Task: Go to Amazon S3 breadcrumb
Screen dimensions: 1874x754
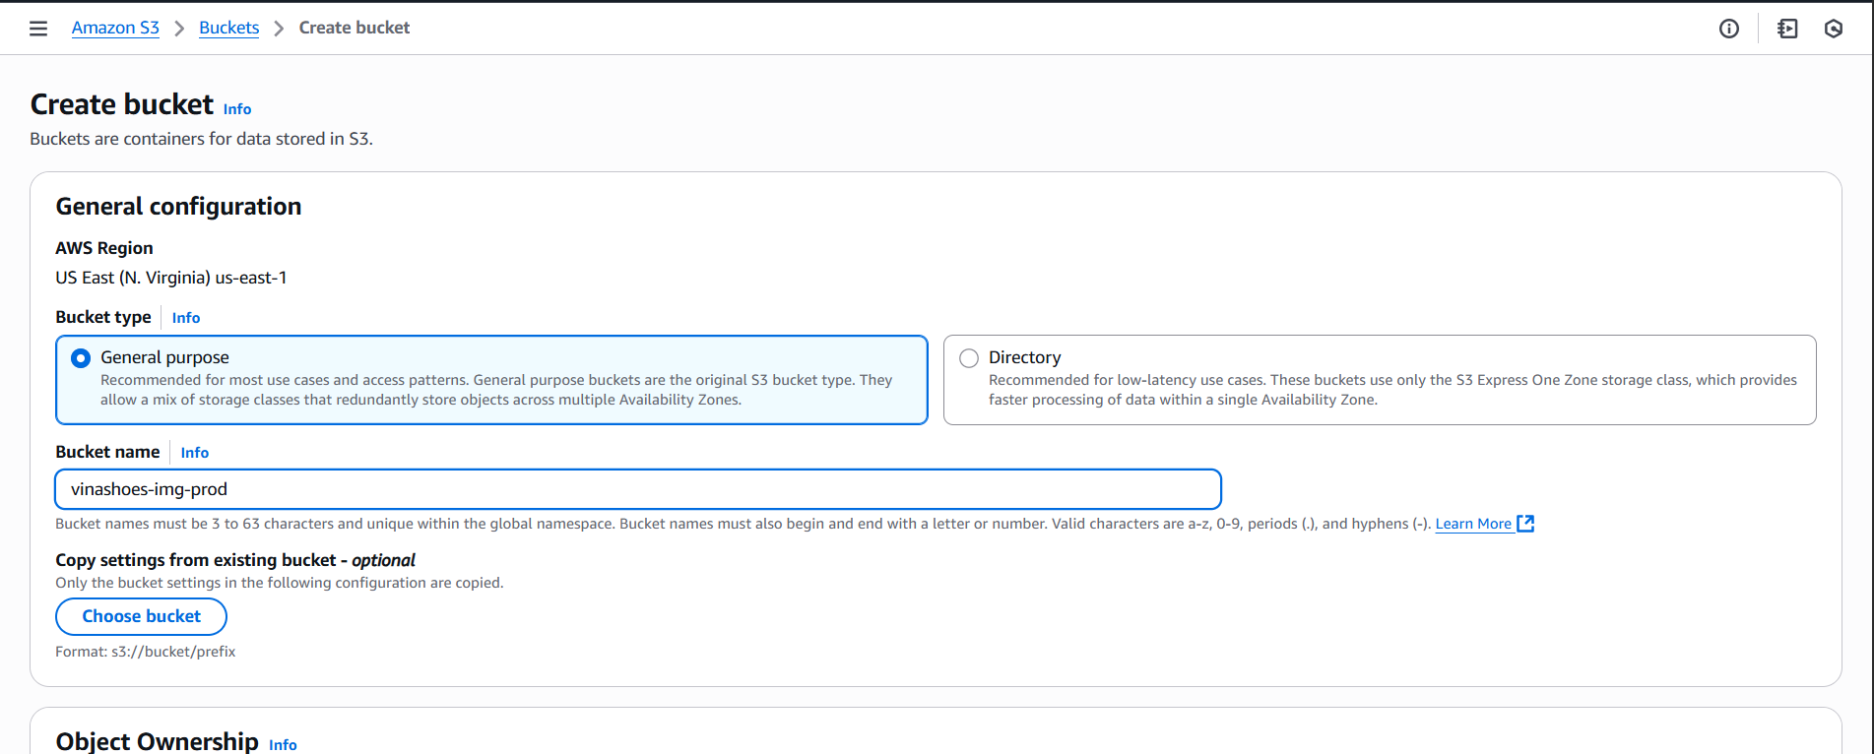Action: pyautogui.click(x=115, y=28)
